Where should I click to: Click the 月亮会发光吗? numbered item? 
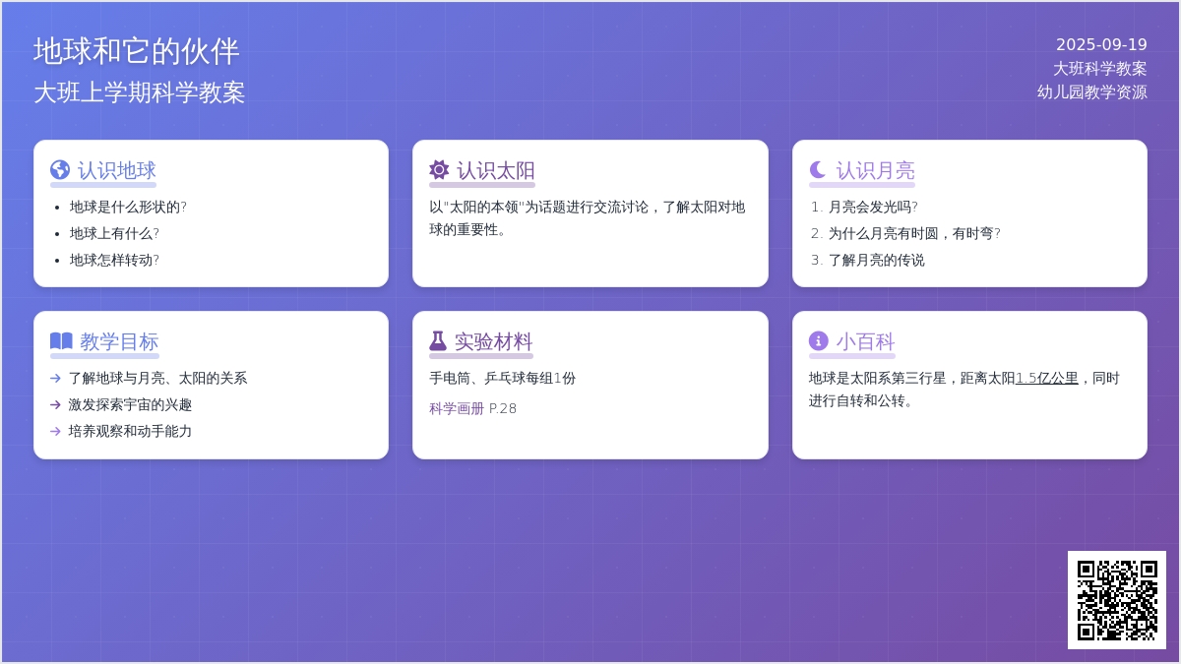click(x=873, y=208)
